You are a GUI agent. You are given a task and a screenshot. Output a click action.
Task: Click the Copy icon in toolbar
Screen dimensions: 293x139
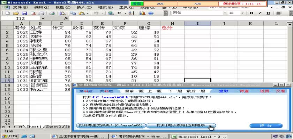tap(73, 13)
